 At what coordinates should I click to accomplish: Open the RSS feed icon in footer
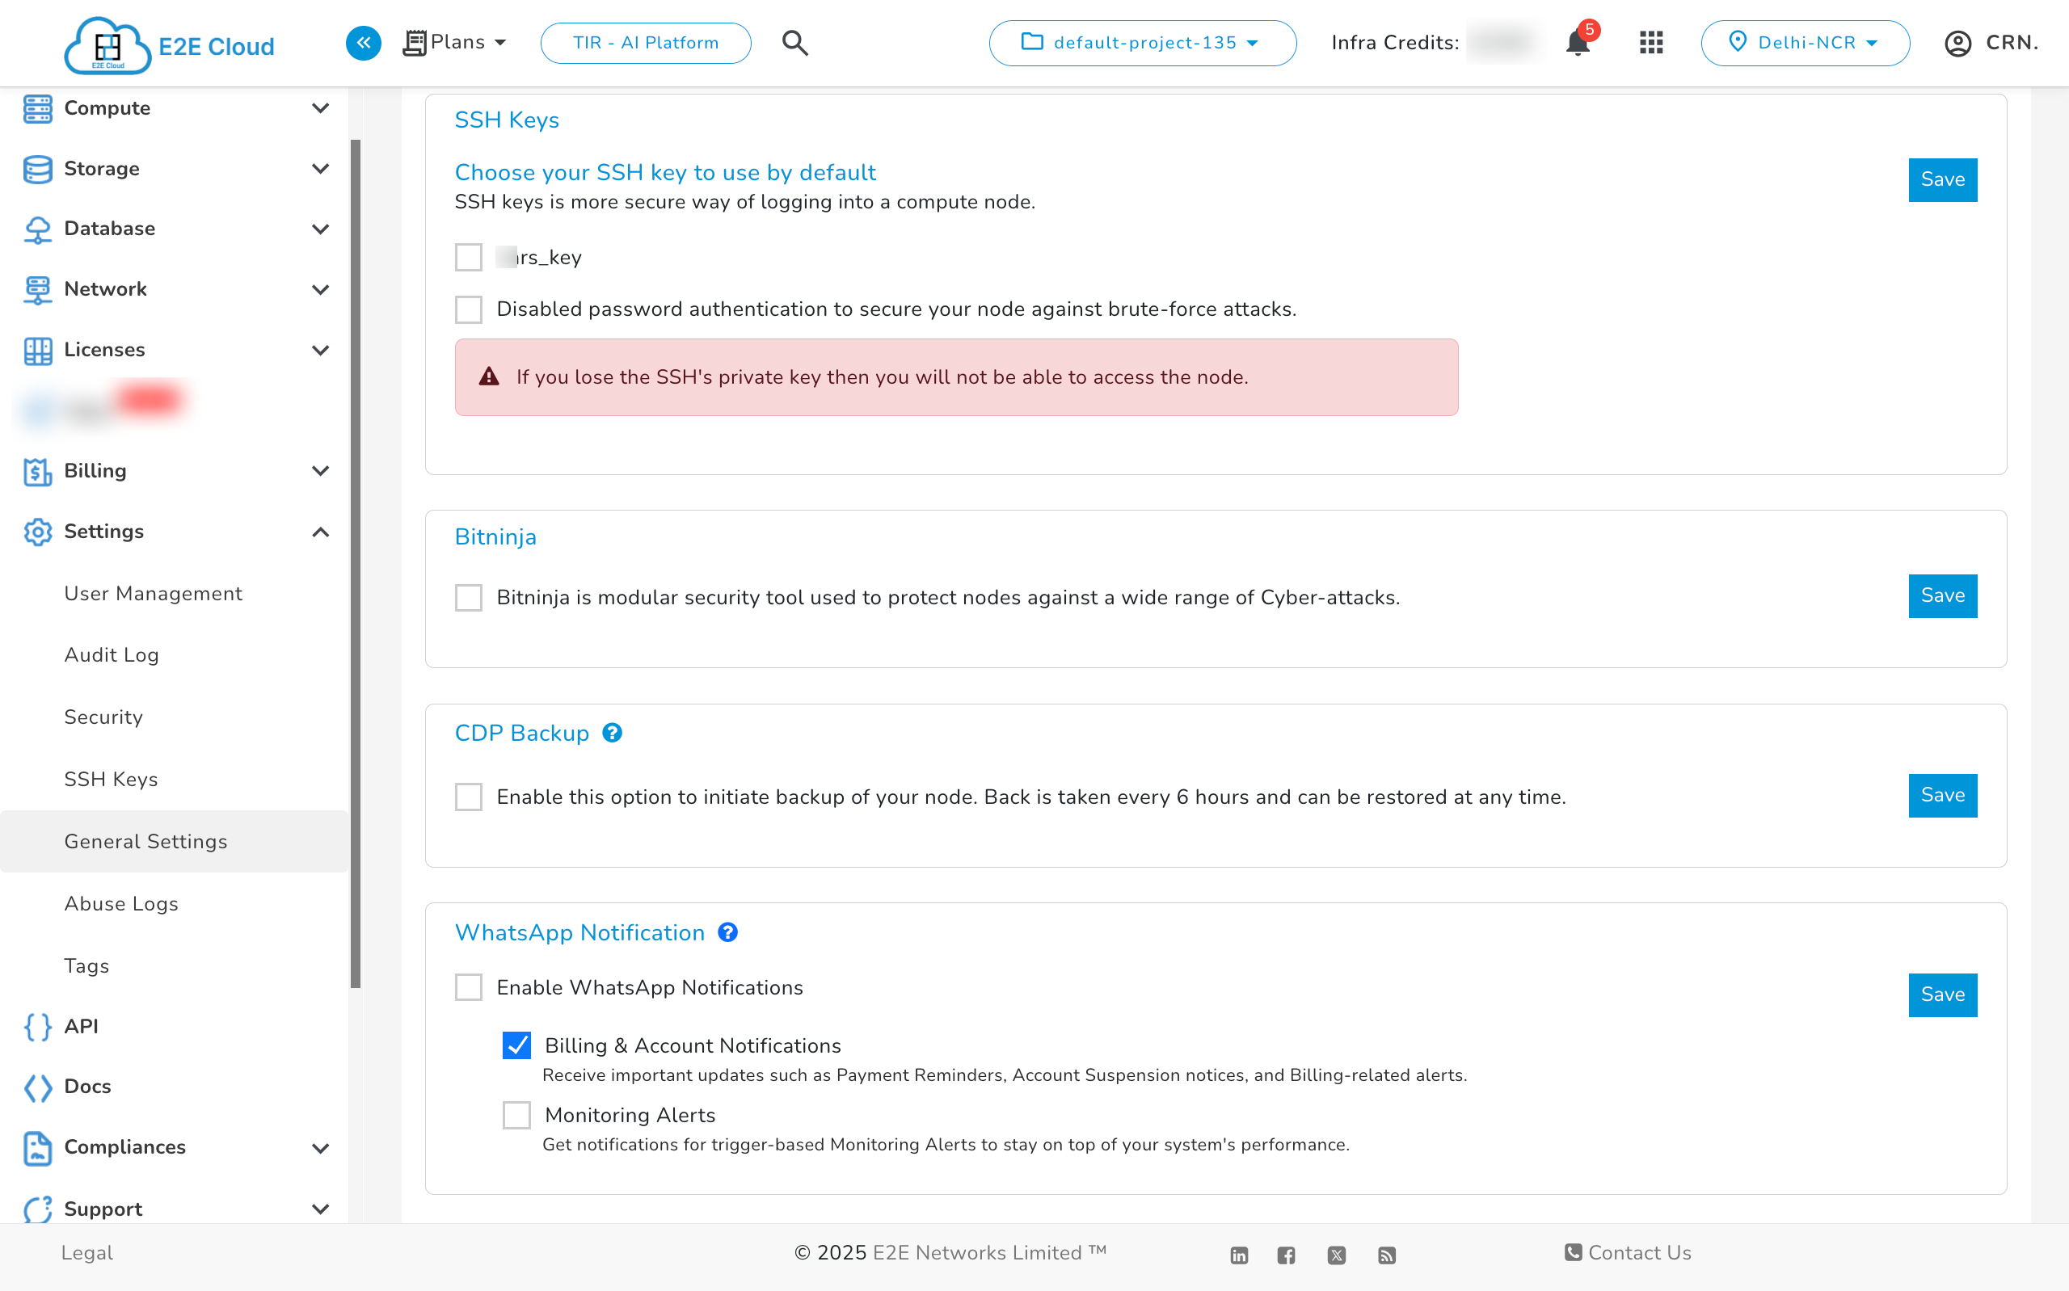[1386, 1255]
